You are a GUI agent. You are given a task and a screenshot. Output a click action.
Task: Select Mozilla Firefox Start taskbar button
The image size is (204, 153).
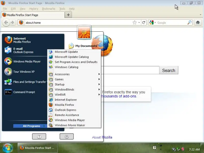click(x=38, y=148)
